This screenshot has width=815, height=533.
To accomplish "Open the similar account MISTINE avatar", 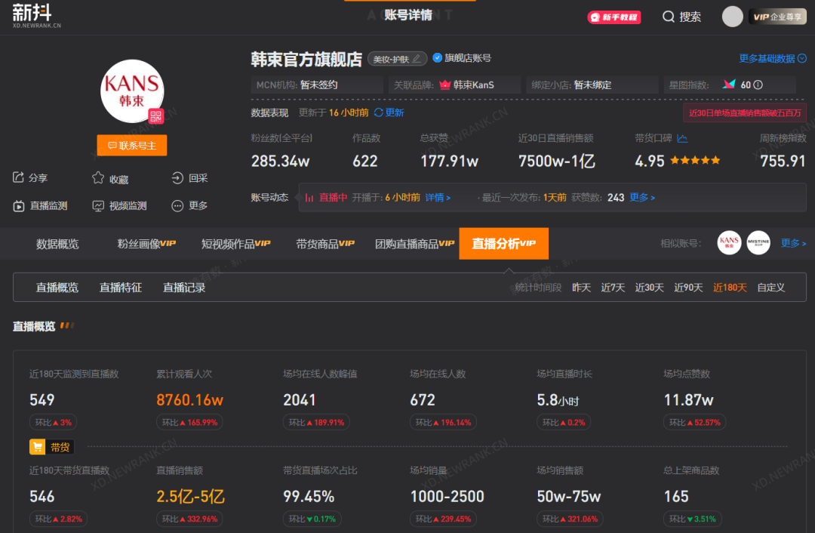I will [758, 243].
